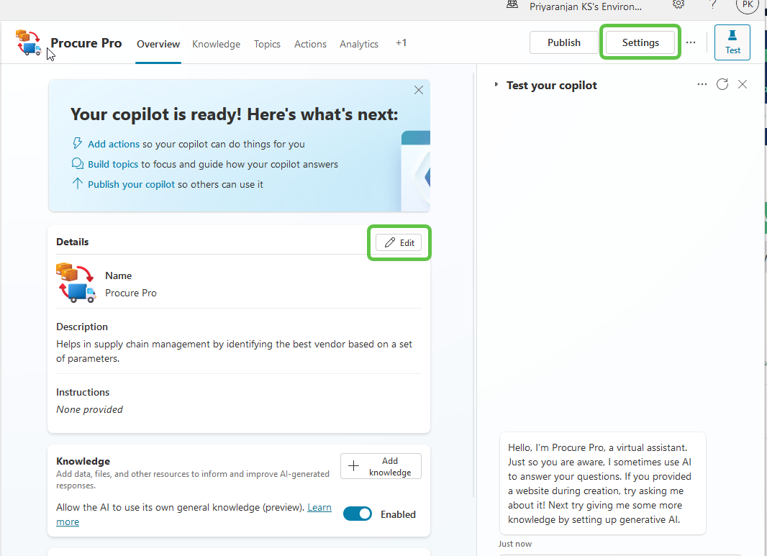Image resolution: width=767 pixels, height=556 pixels.
Task: Open more options in Test your copilot panel
Action: coord(702,84)
